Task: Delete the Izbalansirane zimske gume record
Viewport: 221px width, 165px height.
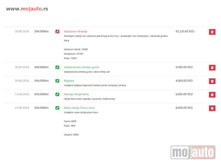Action: click(x=212, y=68)
